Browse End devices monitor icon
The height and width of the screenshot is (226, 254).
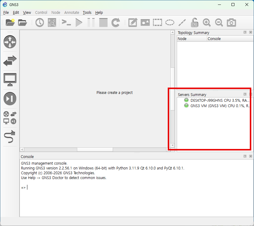[10, 80]
